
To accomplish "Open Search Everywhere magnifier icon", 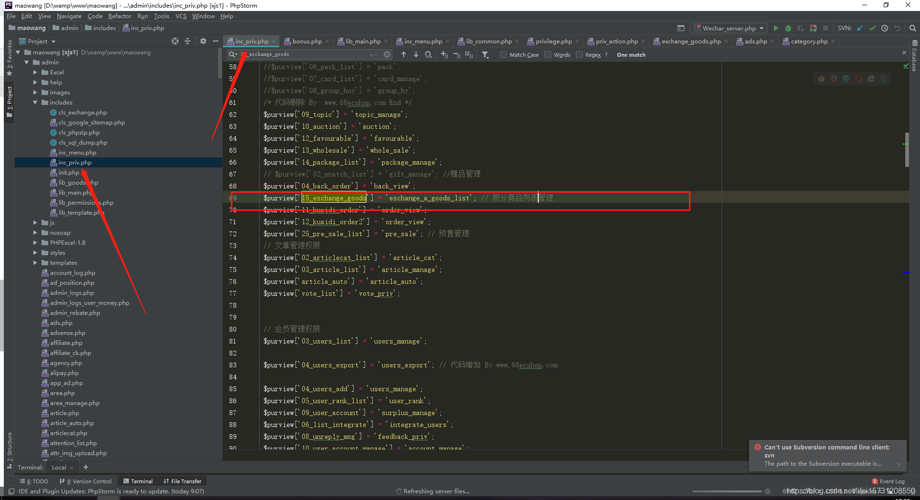I will [x=912, y=28].
